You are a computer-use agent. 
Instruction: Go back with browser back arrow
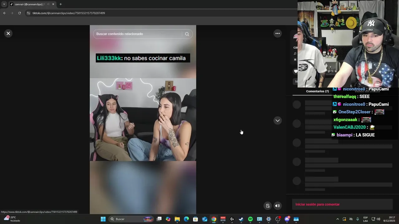pyautogui.click(x=4, y=13)
